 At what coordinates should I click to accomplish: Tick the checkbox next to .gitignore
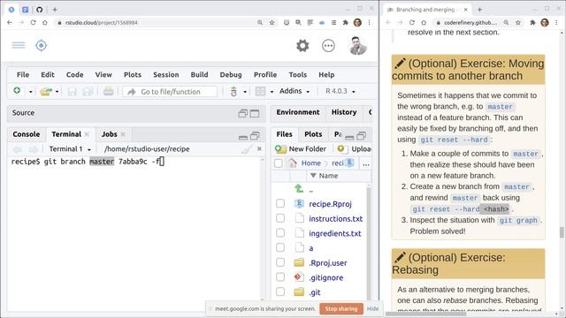click(280, 276)
